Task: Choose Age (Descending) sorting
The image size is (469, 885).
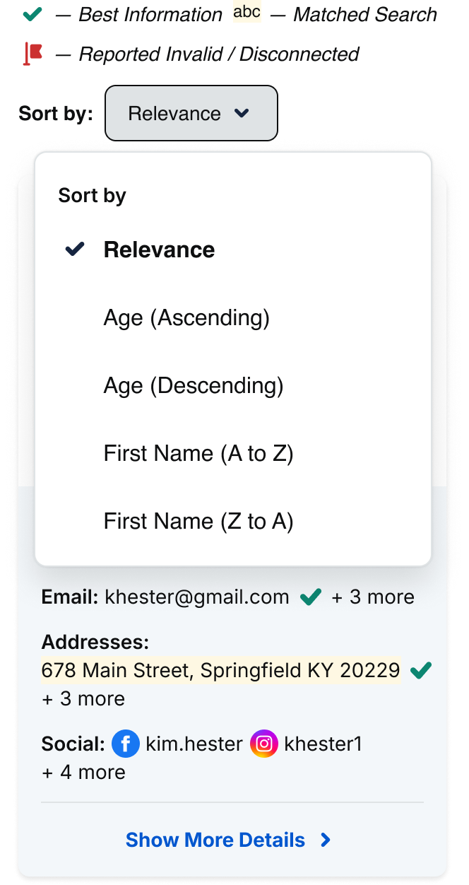Action: pos(194,386)
